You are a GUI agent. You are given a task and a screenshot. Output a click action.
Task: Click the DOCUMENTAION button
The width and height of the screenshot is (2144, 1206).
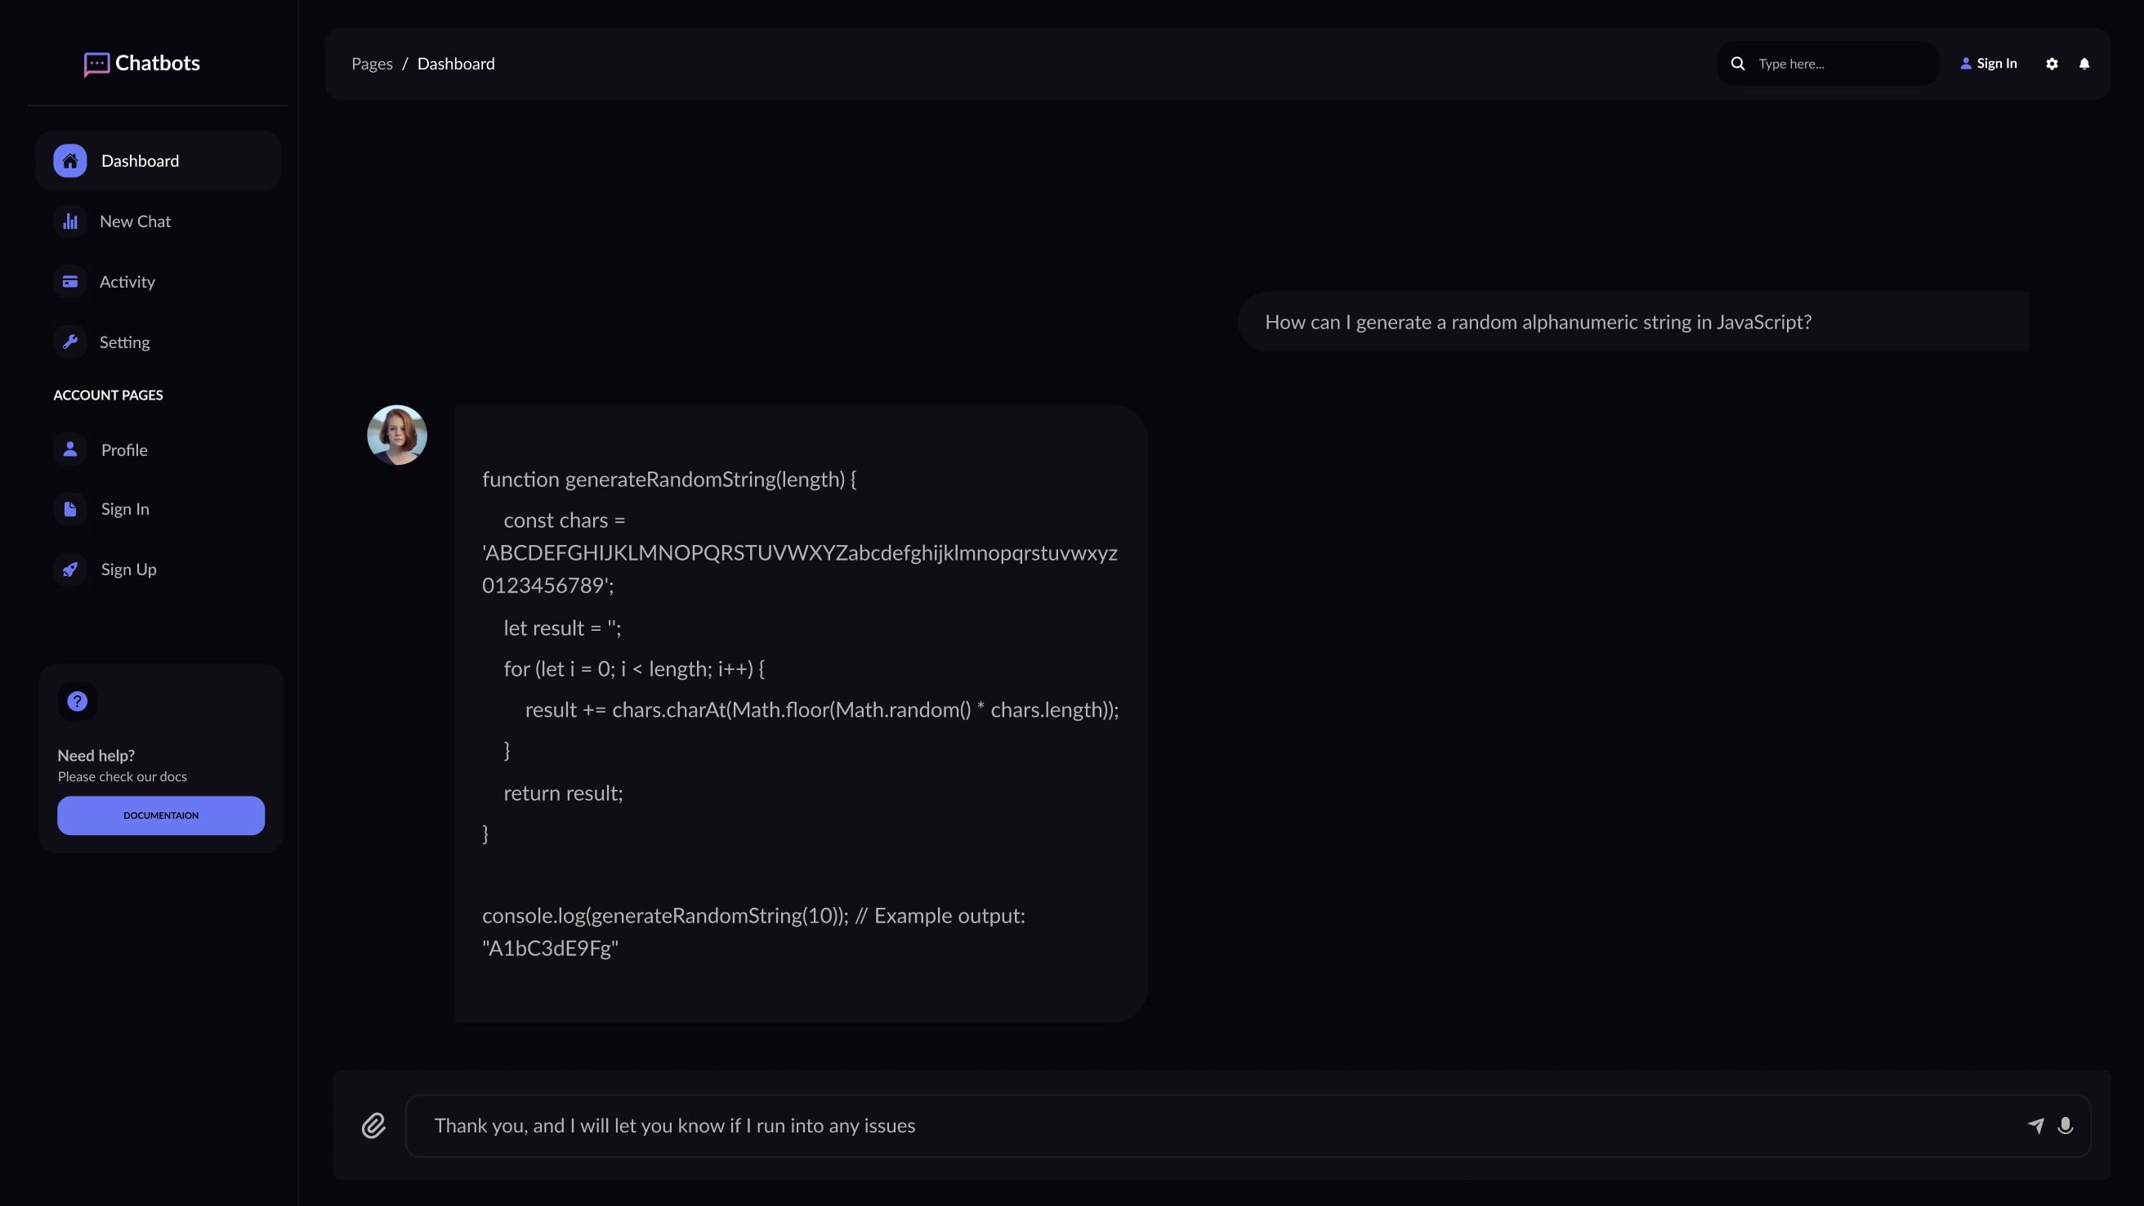[161, 815]
